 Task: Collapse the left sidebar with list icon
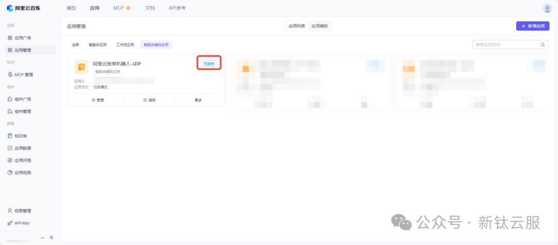(x=52, y=238)
